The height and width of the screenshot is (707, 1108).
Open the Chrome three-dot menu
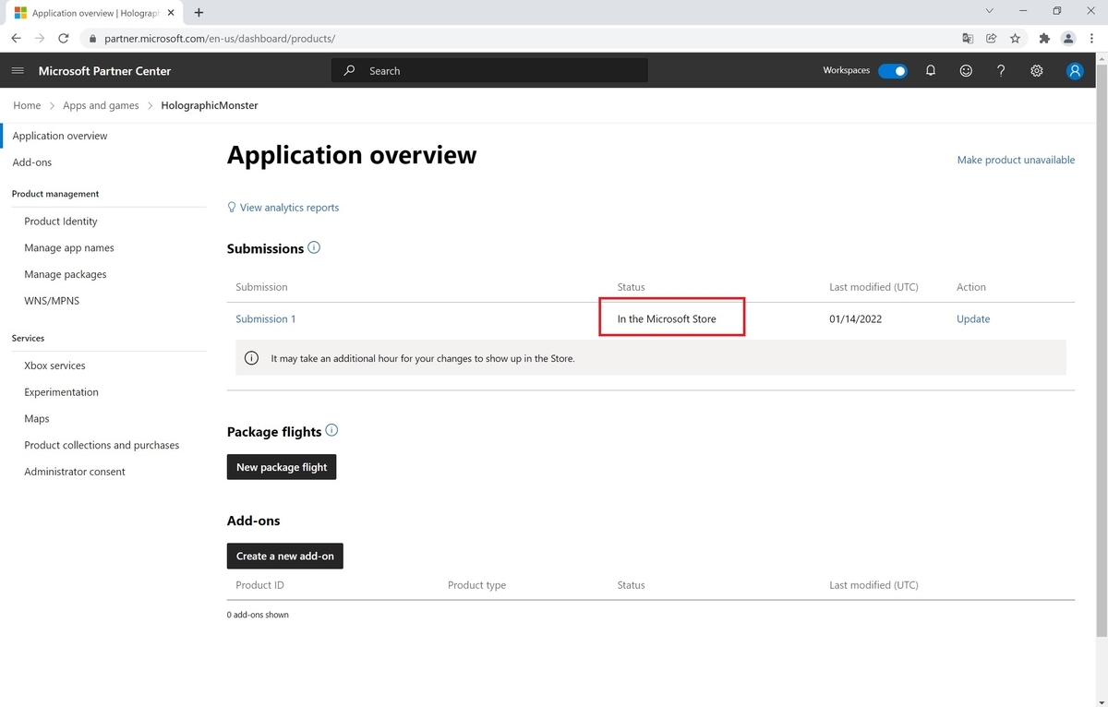pyautogui.click(x=1092, y=38)
